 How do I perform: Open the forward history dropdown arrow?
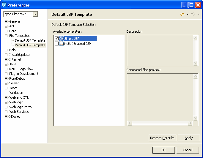[198, 14]
